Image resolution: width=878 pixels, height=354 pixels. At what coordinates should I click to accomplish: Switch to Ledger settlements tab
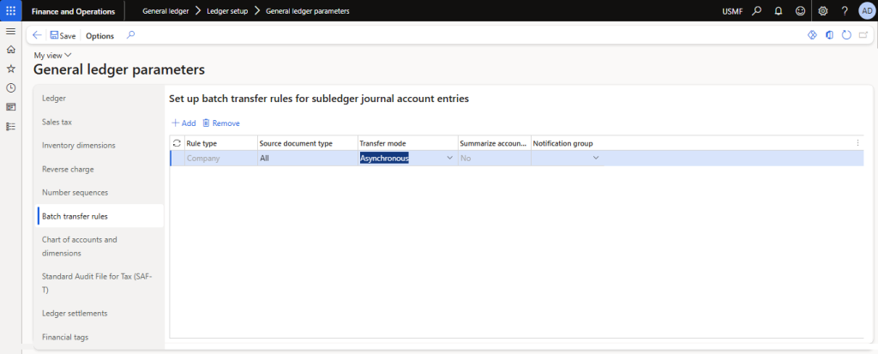tap(75, 313)
